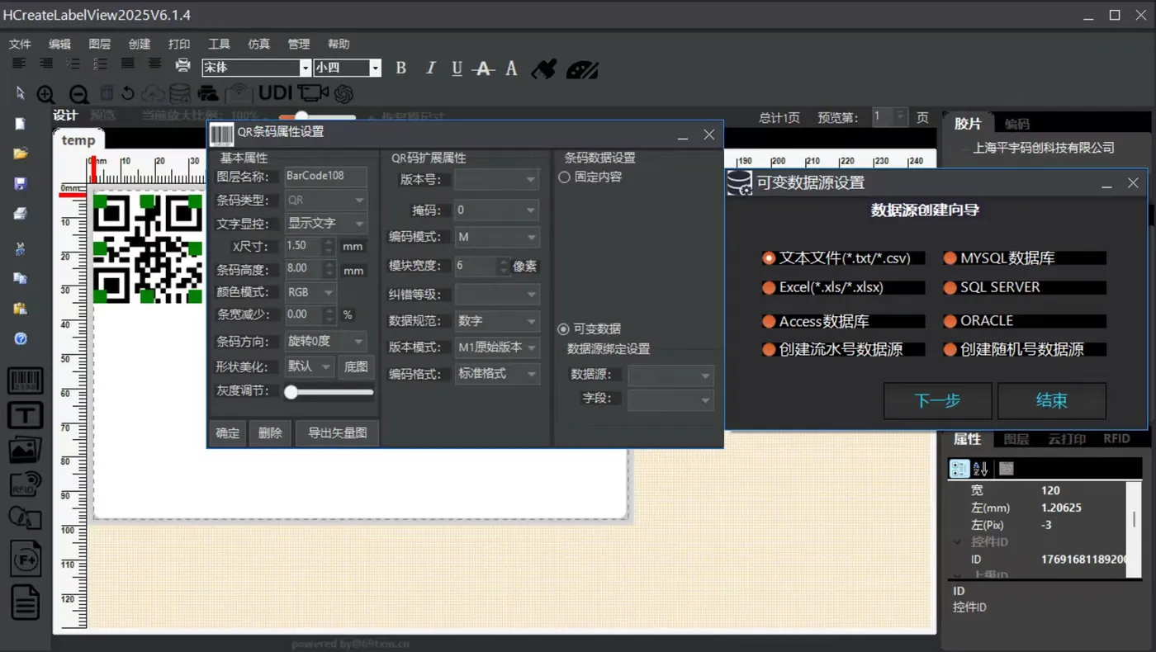Click the text document tool icon
Screen dimensions: 1156x652
[25, 602]
